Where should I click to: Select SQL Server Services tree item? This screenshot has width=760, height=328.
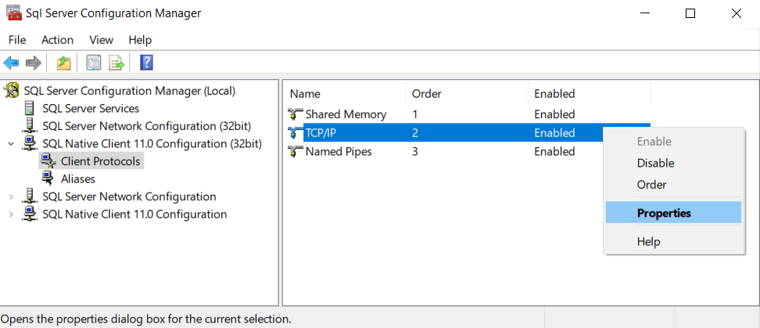tap(91, 108)
